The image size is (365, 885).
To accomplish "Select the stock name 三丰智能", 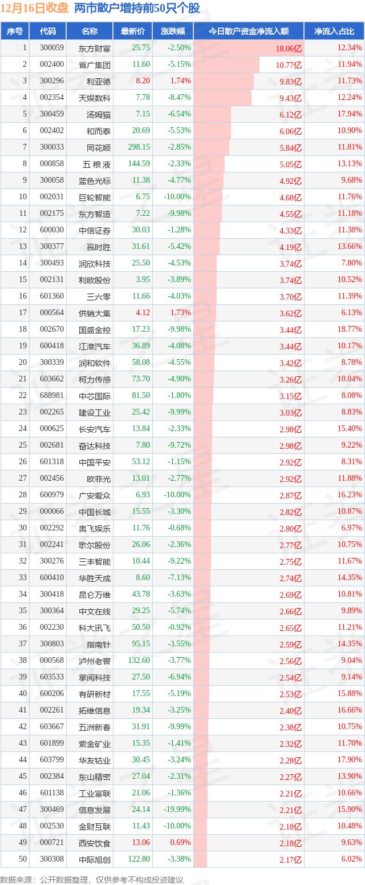I will (x=95, y=561).
